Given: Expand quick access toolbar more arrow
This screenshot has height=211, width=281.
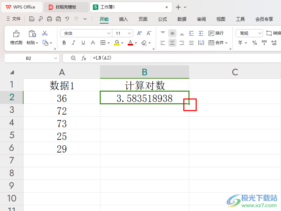Looking at the screenshot, I should click(85, 19).
